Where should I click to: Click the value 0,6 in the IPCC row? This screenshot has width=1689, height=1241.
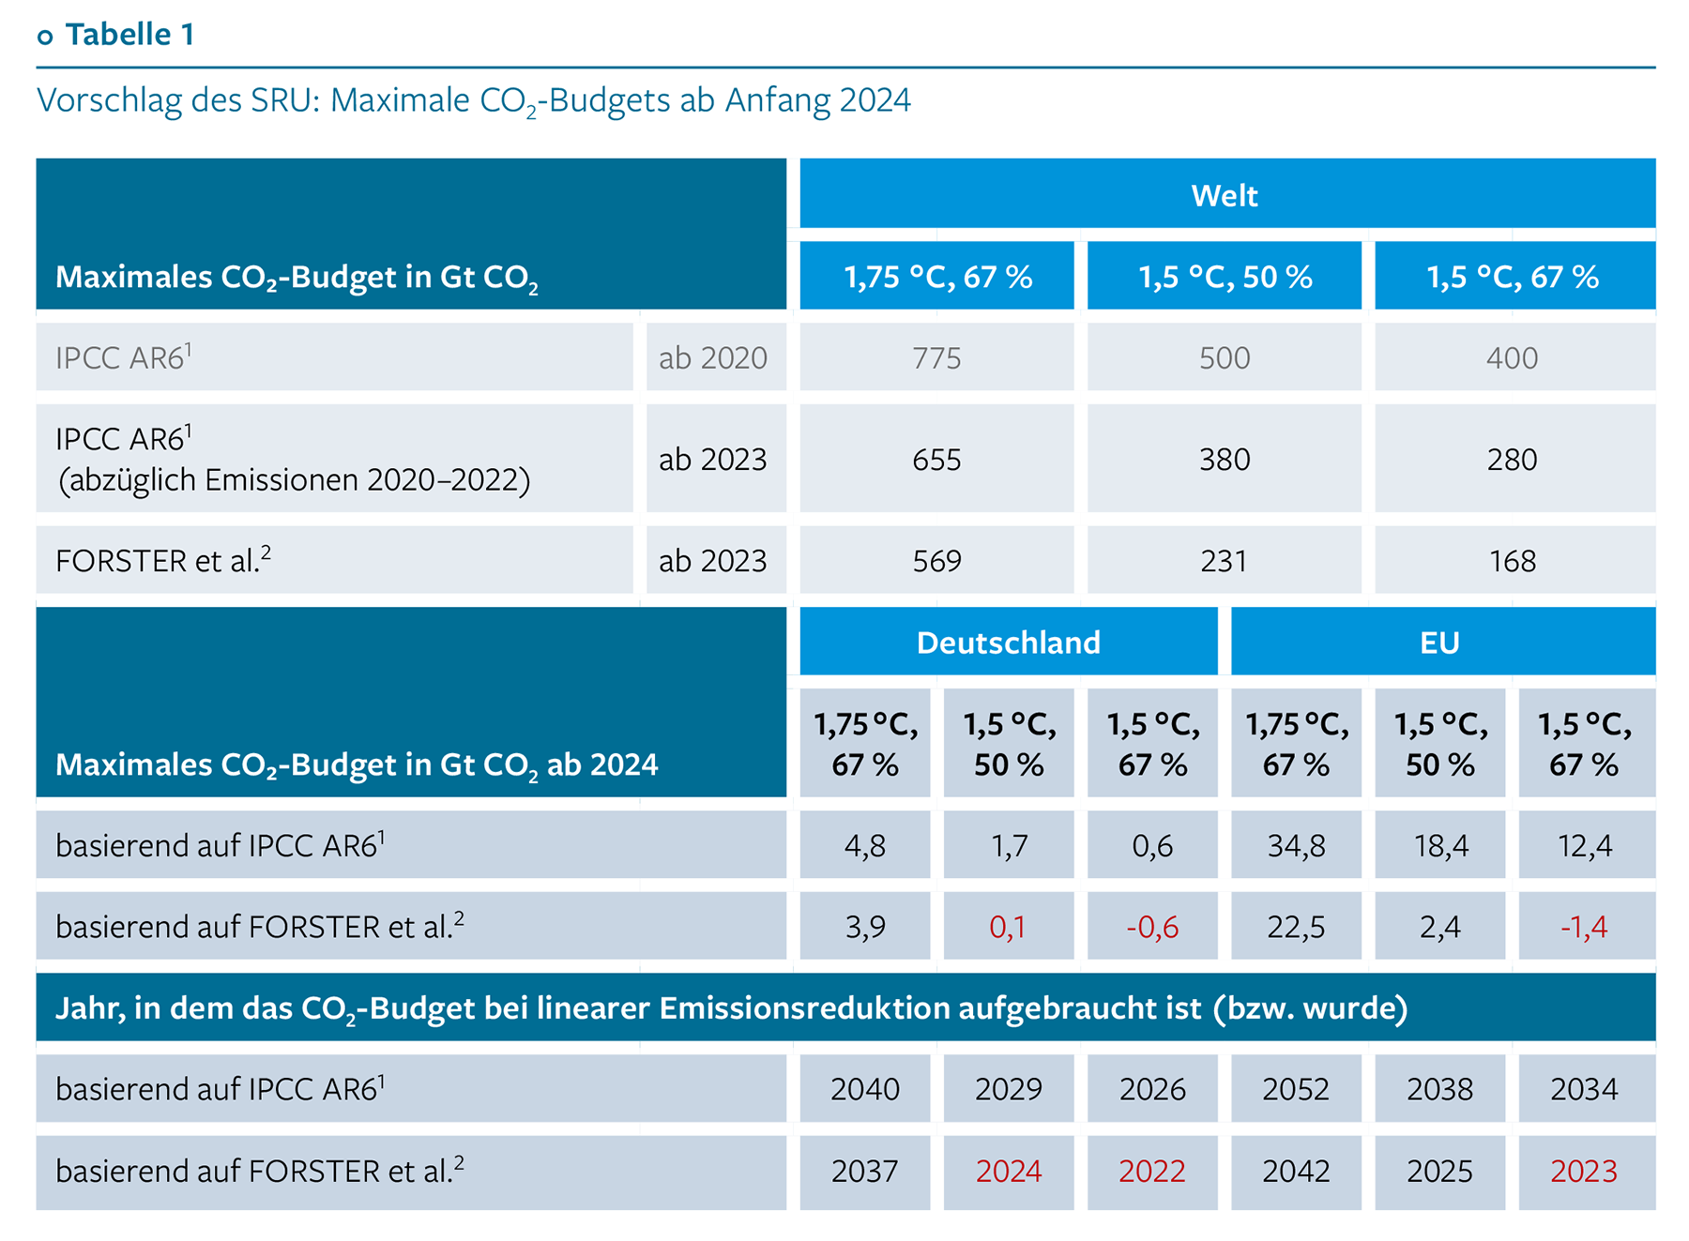(1152, 845)
